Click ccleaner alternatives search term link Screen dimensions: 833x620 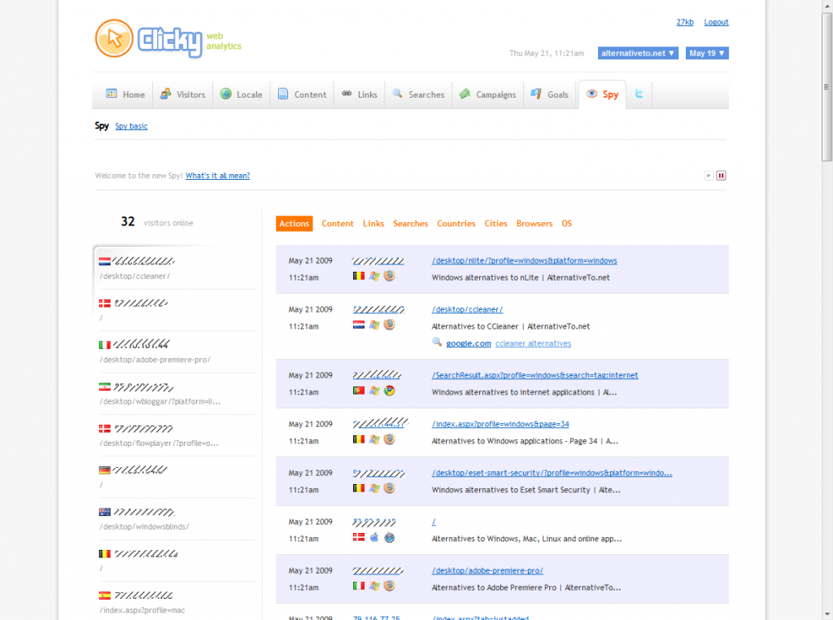pyautogui.click(x=534, y=343)
